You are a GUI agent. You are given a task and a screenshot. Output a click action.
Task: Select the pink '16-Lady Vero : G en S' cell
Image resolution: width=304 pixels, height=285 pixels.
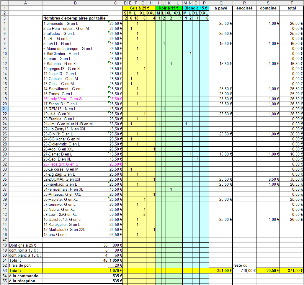pyautogui.click(x=75, y=99)
